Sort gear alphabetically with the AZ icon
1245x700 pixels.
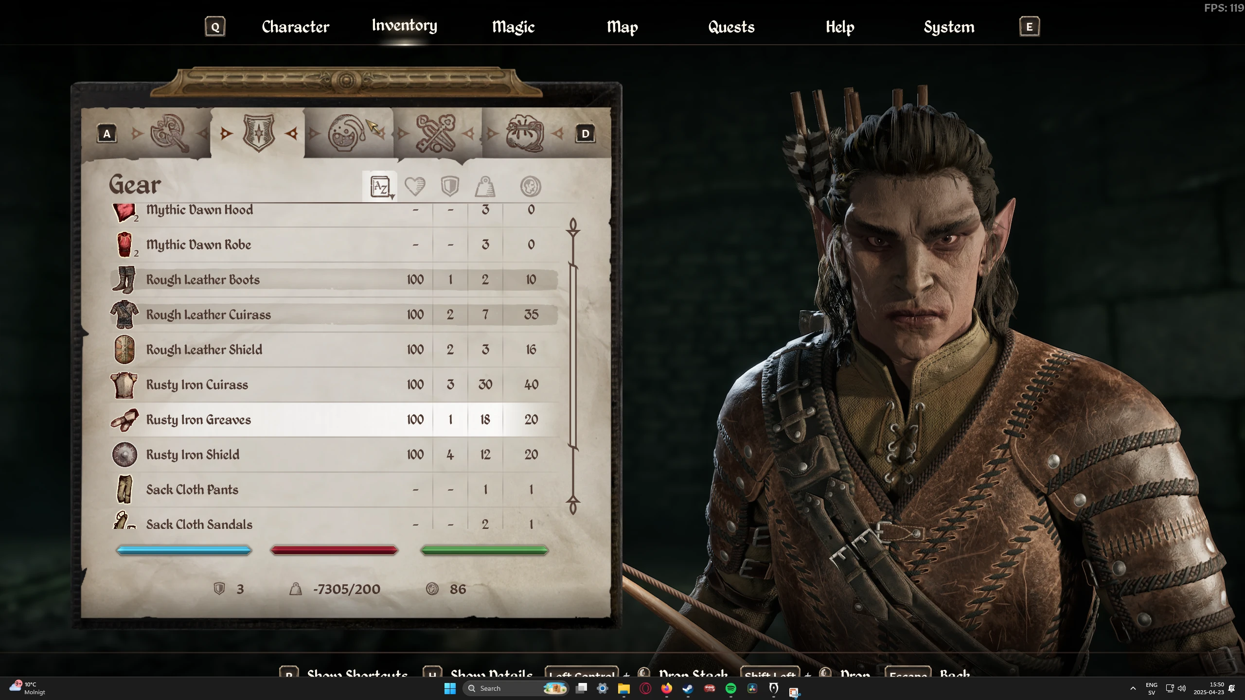380,186
